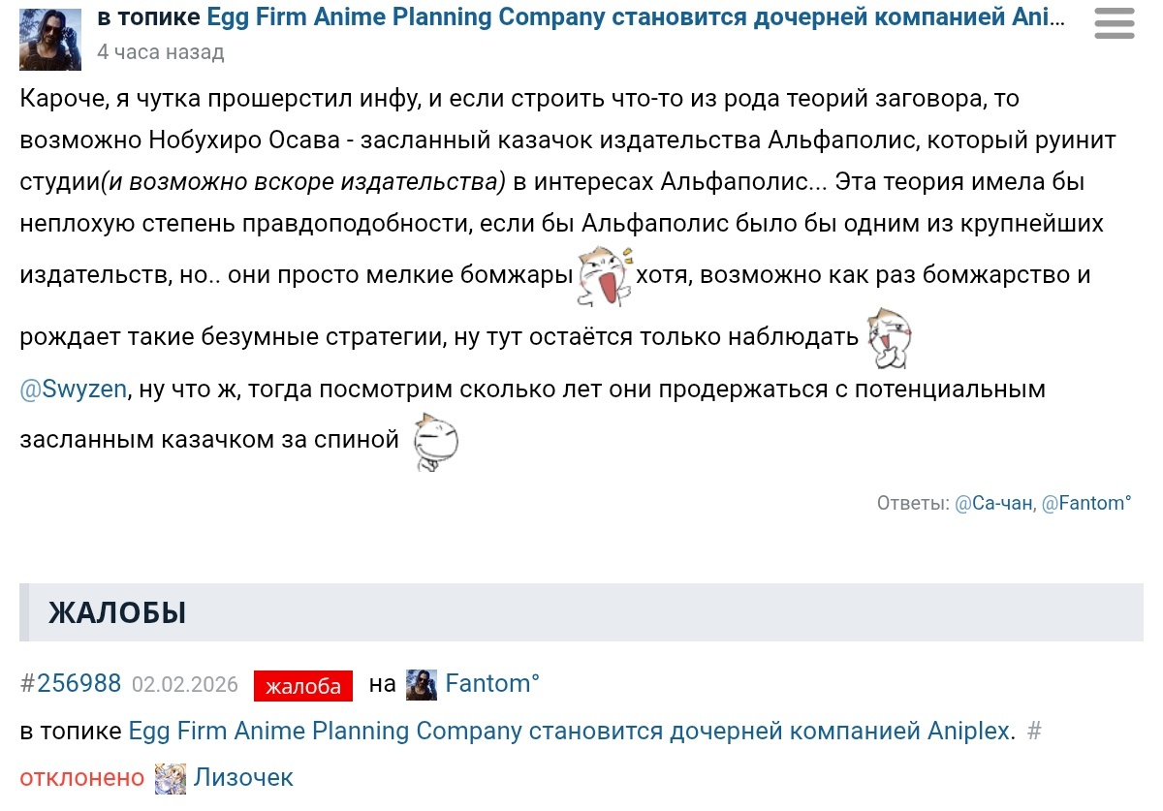Open the Fantom° profile link in the complaint

tap(492, 684)
